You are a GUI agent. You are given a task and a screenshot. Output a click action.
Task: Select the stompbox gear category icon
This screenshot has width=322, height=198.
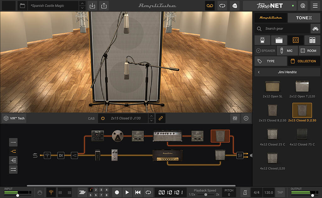click(x=262, y=40)
